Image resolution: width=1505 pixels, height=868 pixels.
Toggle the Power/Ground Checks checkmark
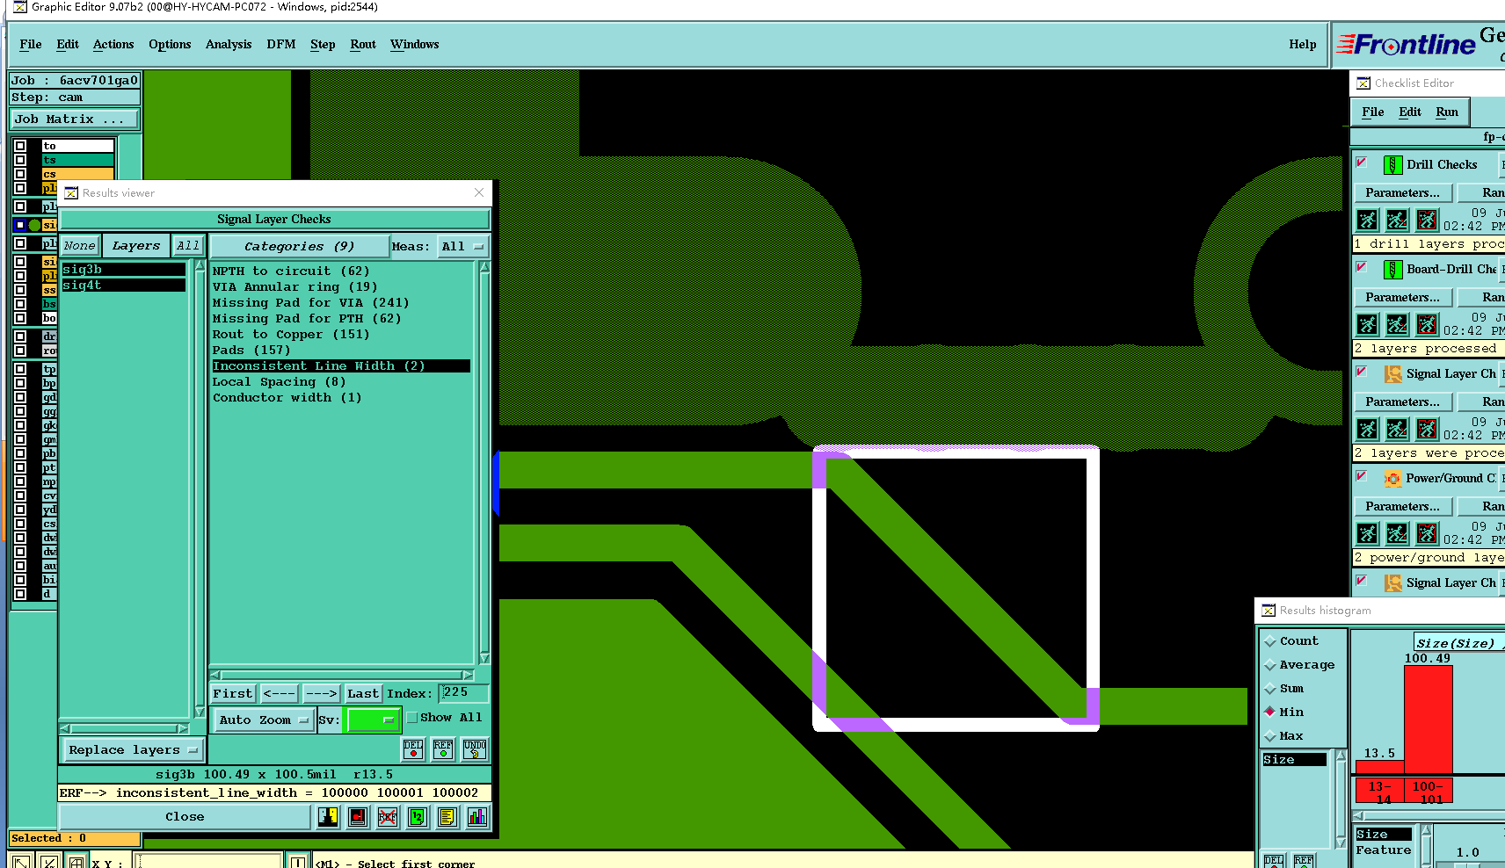pos(1361,476)
